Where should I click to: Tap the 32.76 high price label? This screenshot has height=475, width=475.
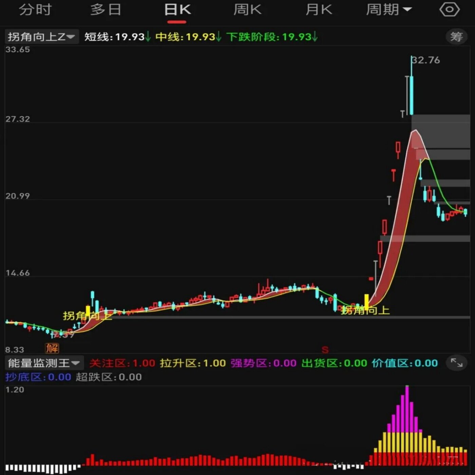coord(426,60)
